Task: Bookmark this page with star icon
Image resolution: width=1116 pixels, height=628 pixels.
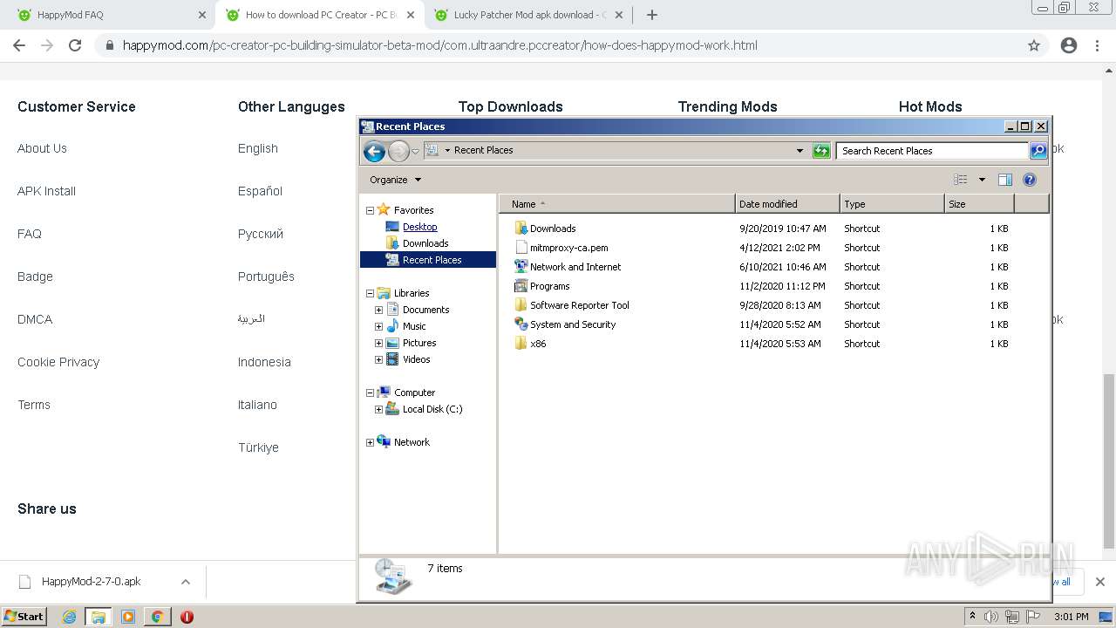Action: pos(1034,45)
